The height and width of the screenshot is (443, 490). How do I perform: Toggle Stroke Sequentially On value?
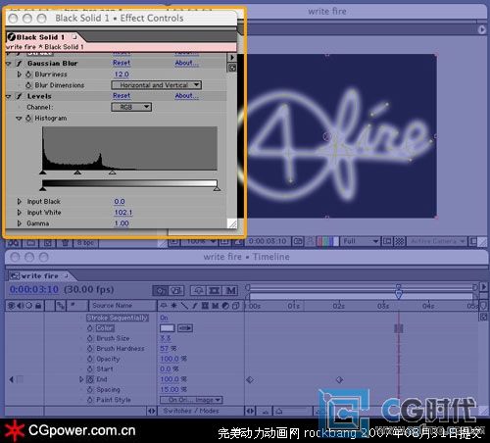(x=164, y=318)
